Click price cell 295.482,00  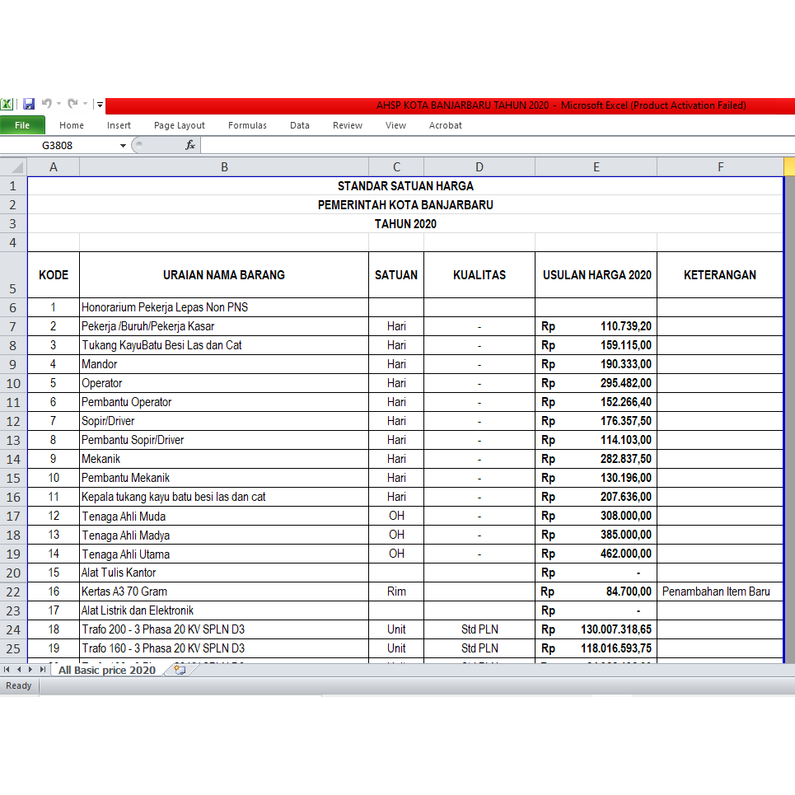click(x=596, y=383)
